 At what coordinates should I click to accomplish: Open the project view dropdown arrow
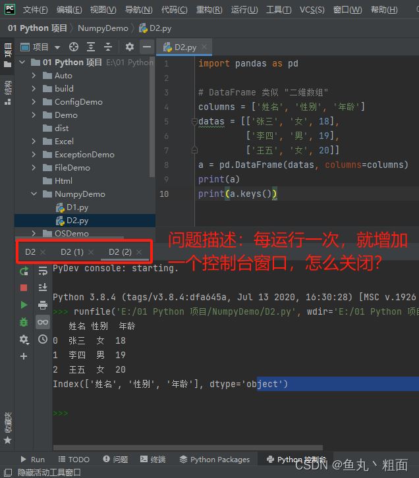57,47
